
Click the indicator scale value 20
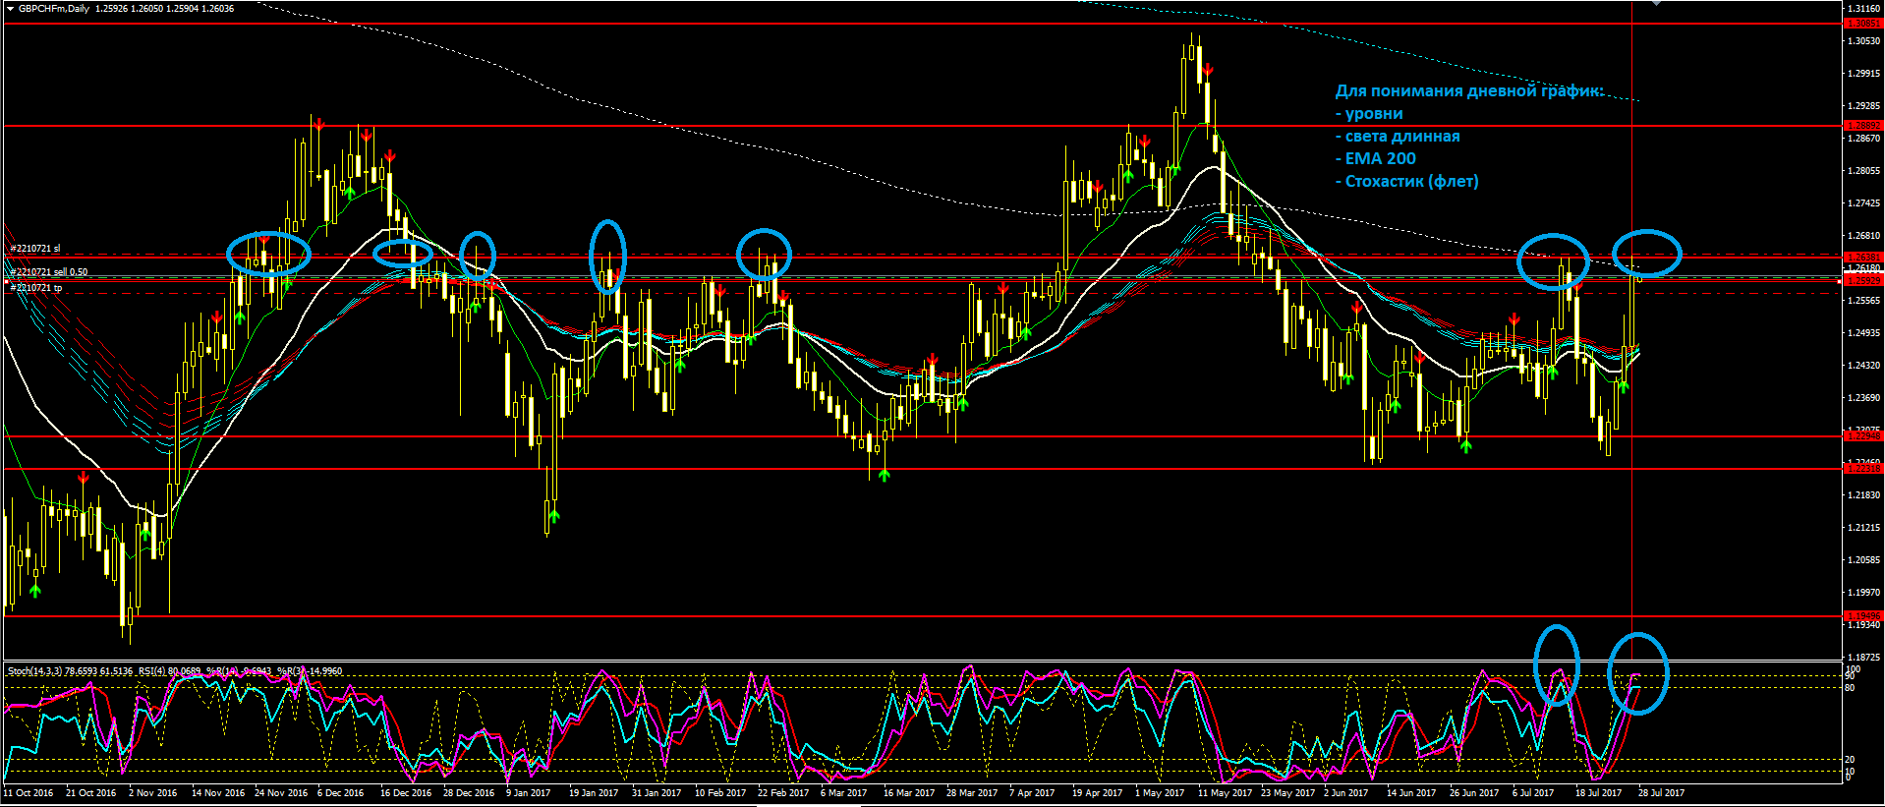[1851, 760]
